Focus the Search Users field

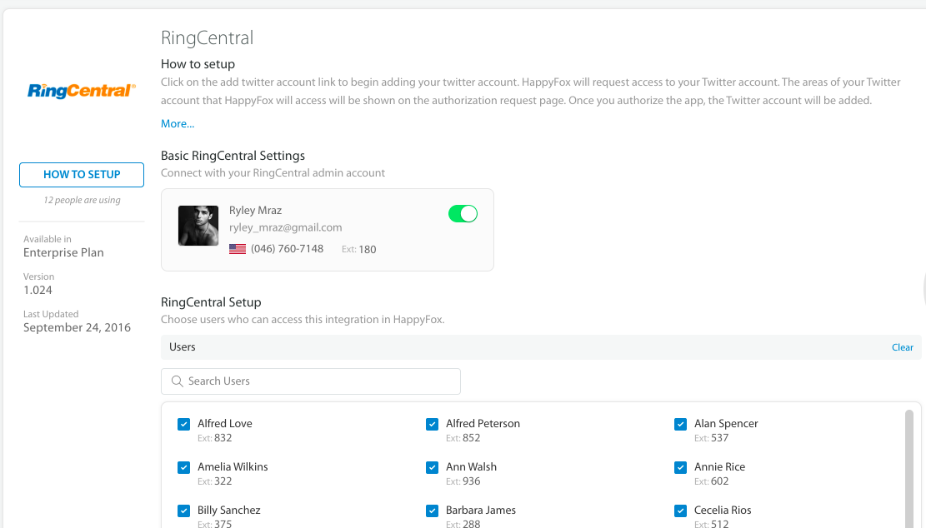311,381
